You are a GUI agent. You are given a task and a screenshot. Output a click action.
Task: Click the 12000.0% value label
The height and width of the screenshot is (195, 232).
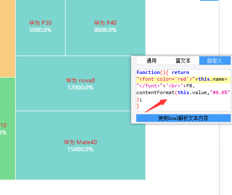point(81,87)
